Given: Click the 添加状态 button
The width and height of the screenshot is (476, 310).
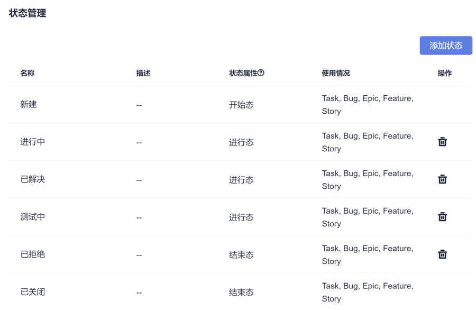Looking at the screenshot, I should click(x=446, y=45).
